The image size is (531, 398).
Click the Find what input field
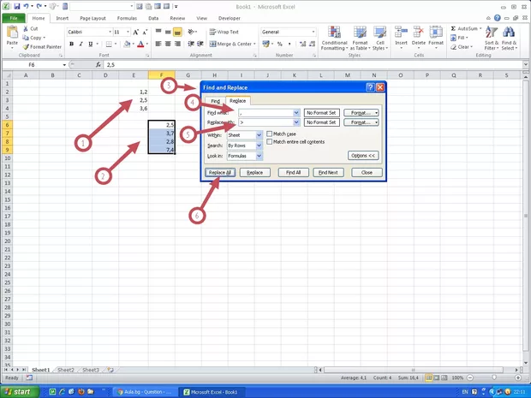(265, 112)
